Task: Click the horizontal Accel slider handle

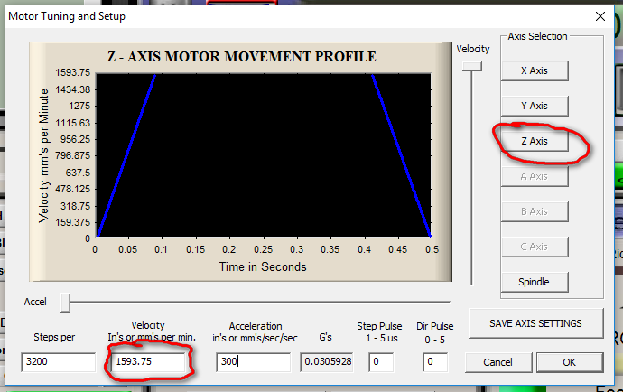Action: (66, 303)
